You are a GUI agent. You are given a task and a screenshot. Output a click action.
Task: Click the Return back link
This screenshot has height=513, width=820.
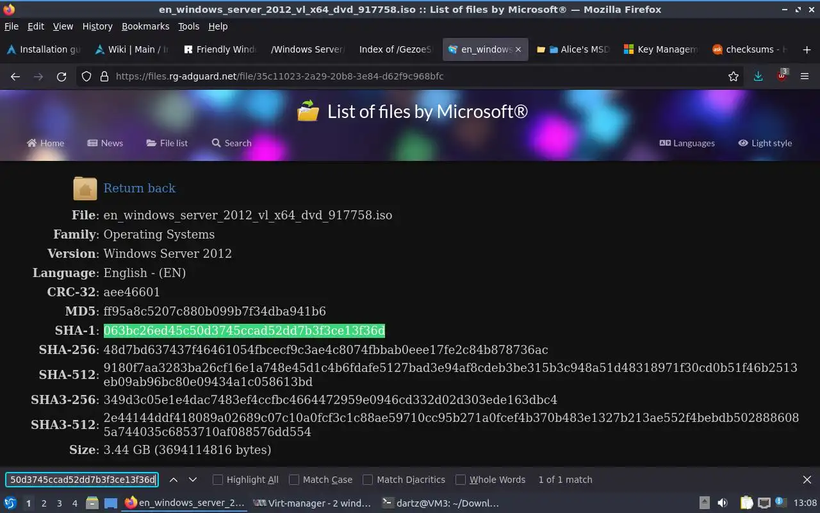tap(139, 188)
